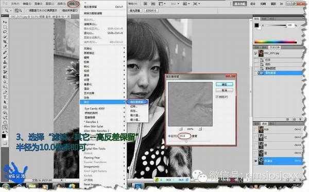The image size is (309, 192).
Task: Select the Horizontal Type tool
Action: [5, 97]
